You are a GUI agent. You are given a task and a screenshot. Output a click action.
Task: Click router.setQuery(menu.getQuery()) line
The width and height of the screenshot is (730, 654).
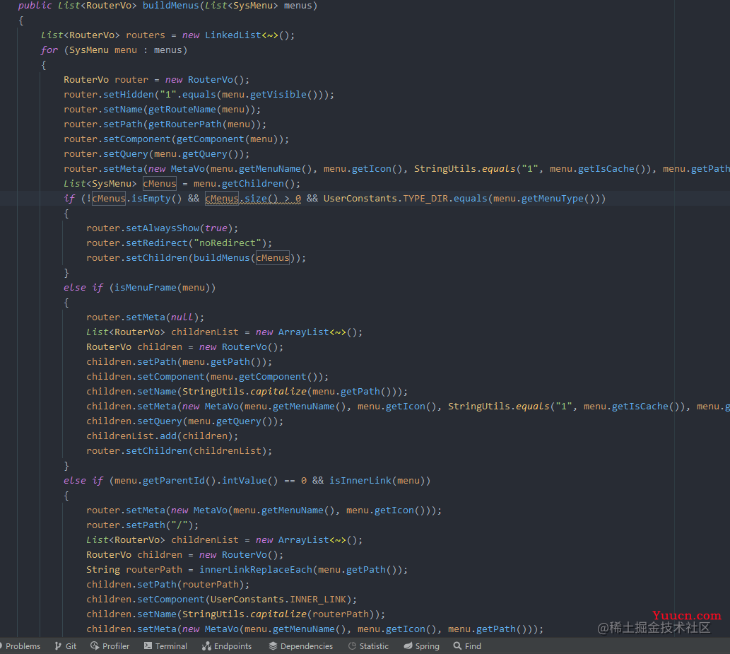156,154
